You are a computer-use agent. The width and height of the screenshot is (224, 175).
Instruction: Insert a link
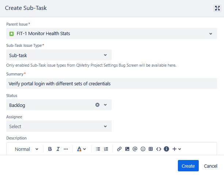pos(119,149)
